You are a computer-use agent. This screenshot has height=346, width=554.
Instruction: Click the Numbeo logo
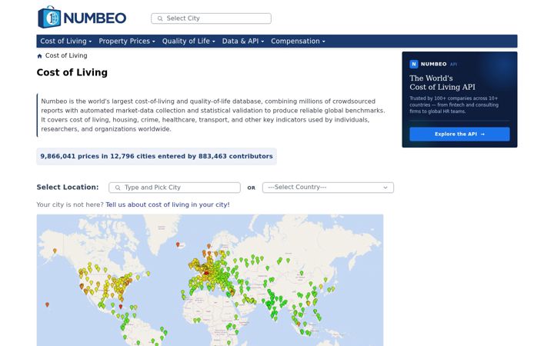82,17
